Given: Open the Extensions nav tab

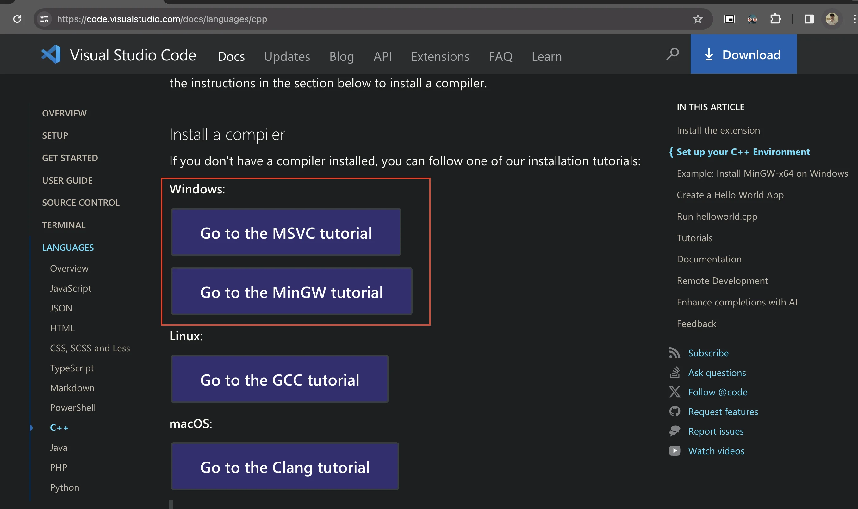Looking at the screenshot, I should point(440,56).
